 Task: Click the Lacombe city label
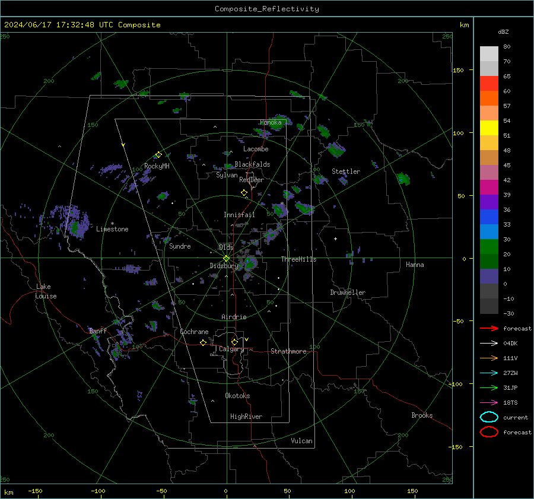point(256,149)
